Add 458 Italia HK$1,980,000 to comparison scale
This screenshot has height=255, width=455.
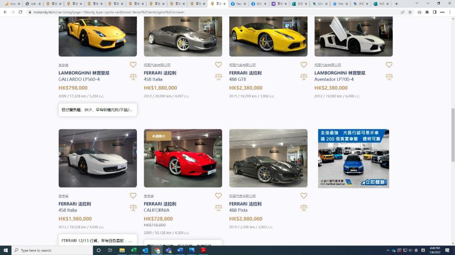(133, 207)
